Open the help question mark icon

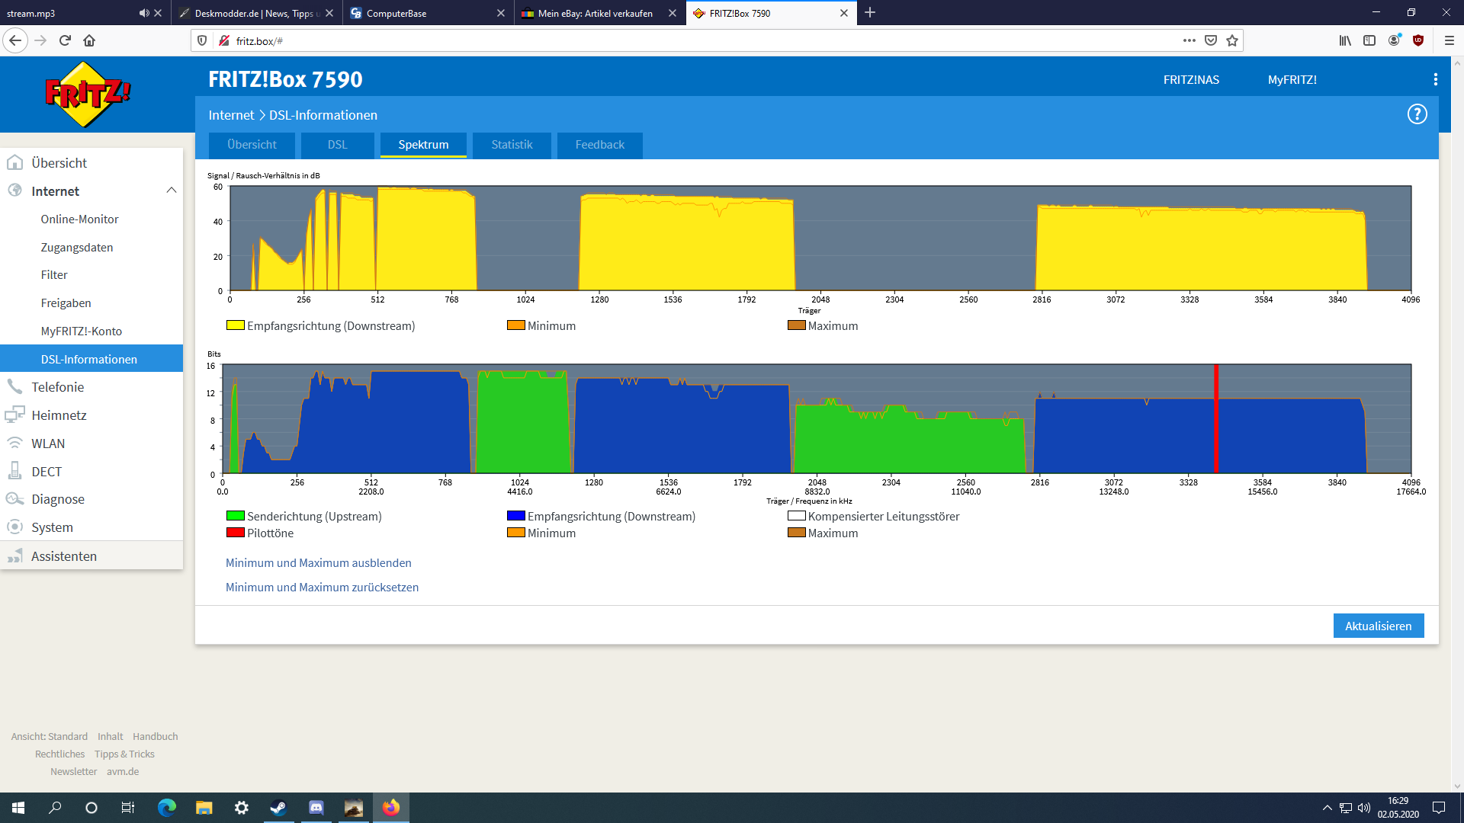click(1417, 114)
